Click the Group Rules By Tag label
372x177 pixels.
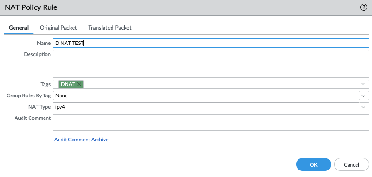coord(29,96)
